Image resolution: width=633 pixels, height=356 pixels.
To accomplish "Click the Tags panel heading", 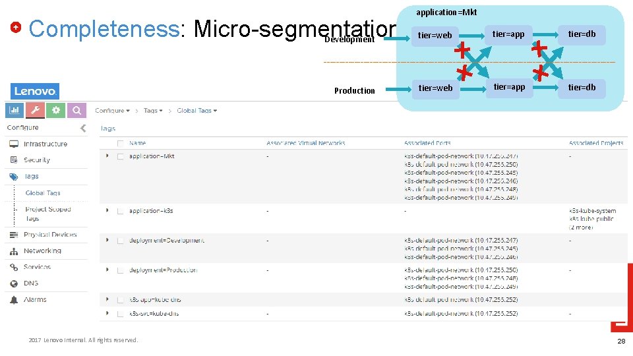I will point(107,129).
